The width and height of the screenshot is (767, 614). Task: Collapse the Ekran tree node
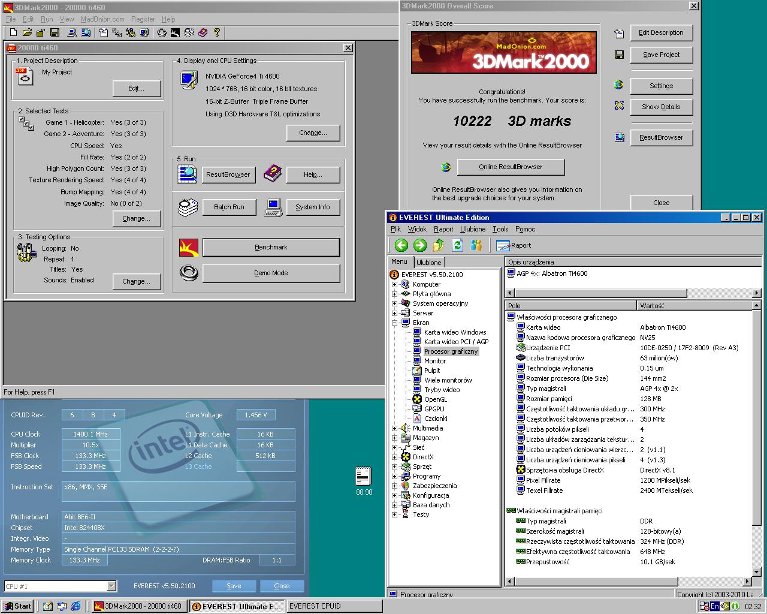(x=394, y=323)
